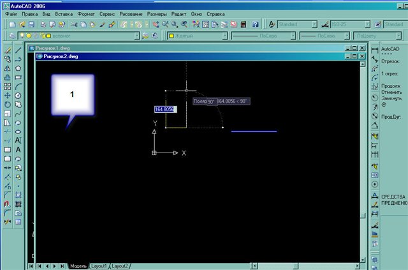Select the Line tool in the Draw toolbar

click(x=18, y=50)
